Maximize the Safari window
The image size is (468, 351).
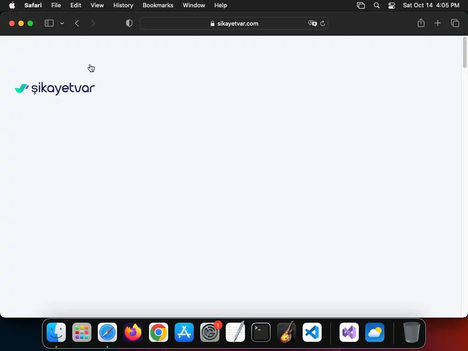pos(30,23)
